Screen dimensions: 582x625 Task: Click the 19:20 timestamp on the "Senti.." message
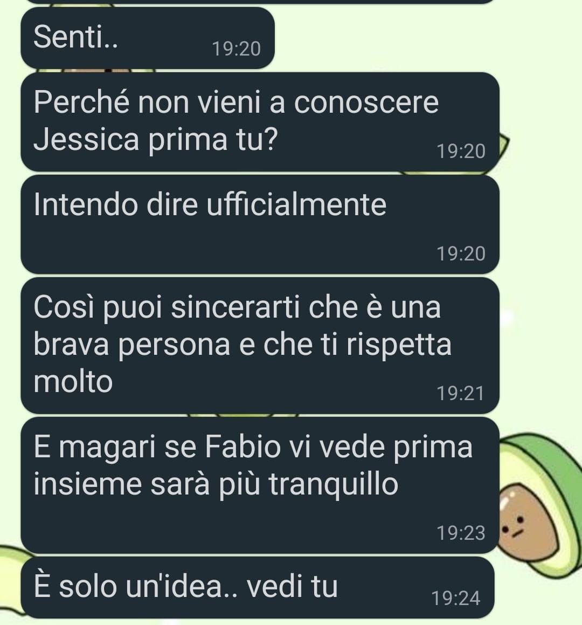(x=236, y=49)
